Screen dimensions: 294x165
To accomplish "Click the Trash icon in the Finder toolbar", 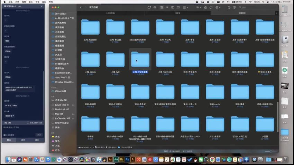I will pyautogui.click(x=235, y=8).
